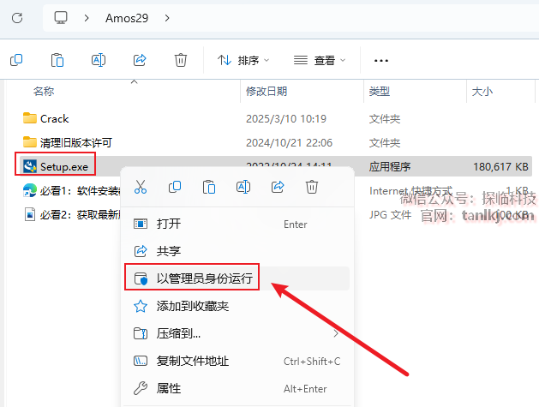This screenshot has width=539, height=407.
Task: Click the copy icon in the Explorer toolbar
Action: click(x=16, y=60)
